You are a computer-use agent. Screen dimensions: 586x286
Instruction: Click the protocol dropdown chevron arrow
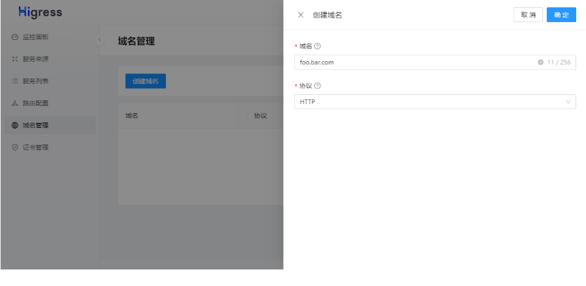click(568, 102)
